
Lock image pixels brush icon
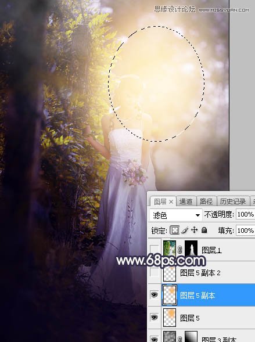[185, 230]
